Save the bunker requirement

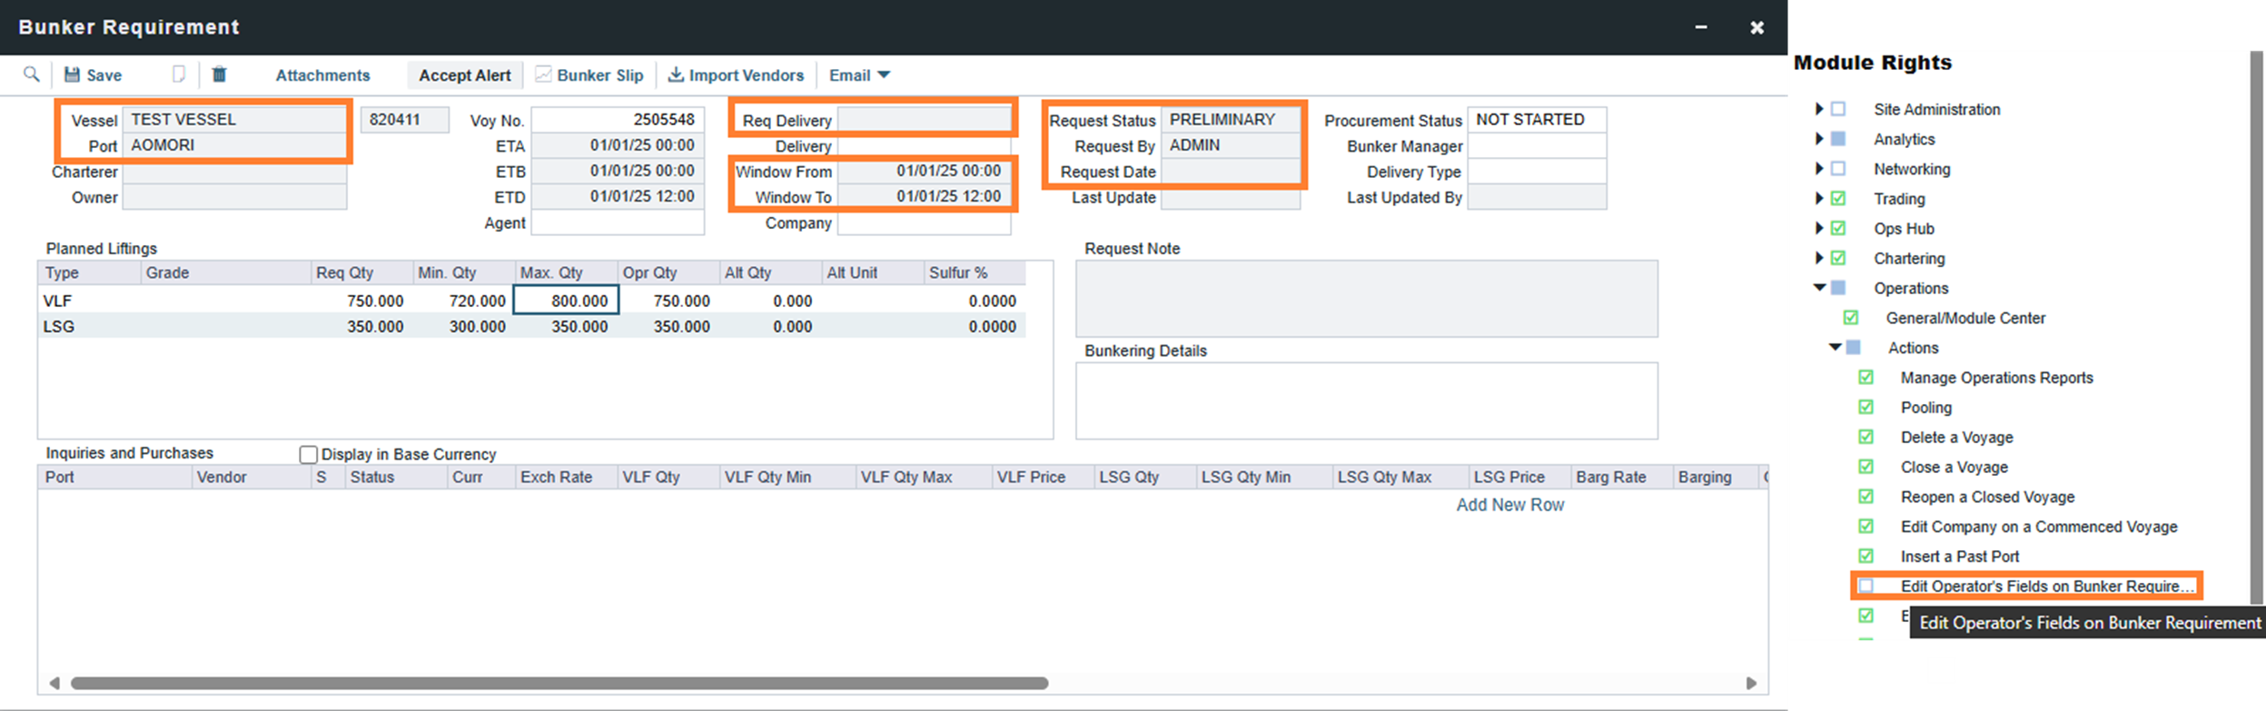click(x=93, y=75)
